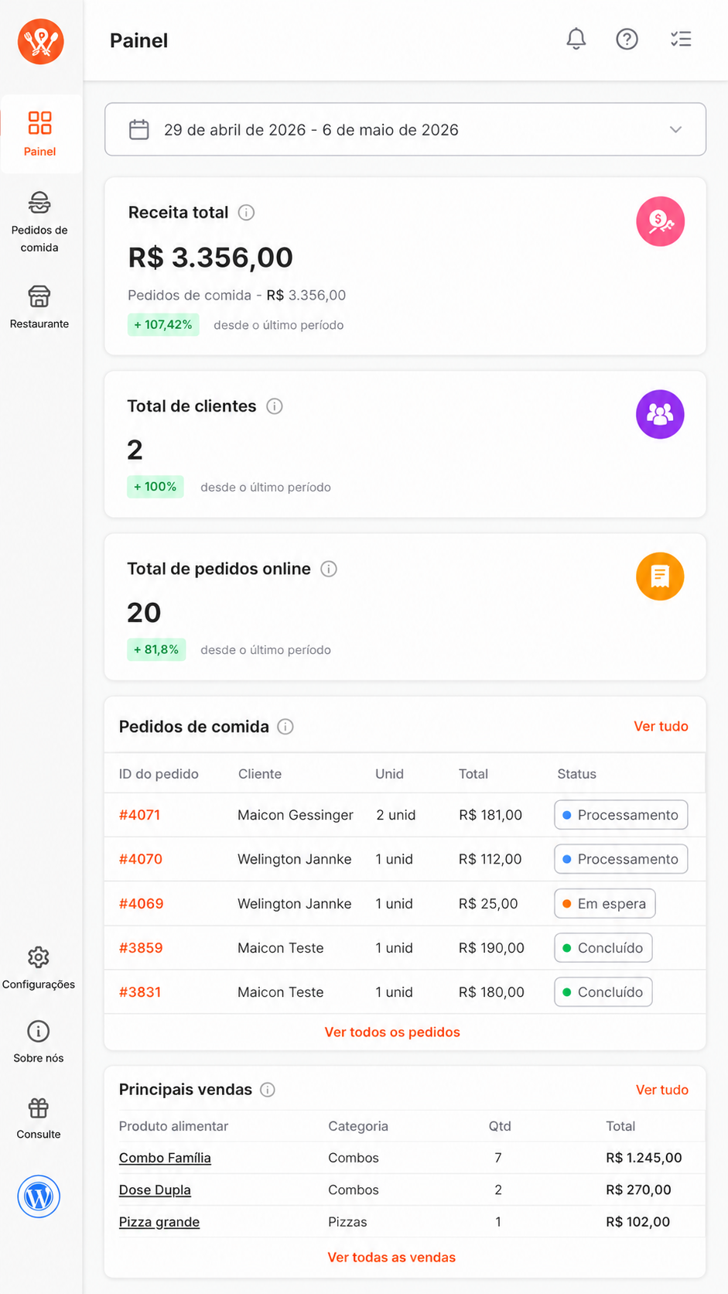Click the +81,8% orders change badge
Screen dimensions: 728x1294
[156, 649]
